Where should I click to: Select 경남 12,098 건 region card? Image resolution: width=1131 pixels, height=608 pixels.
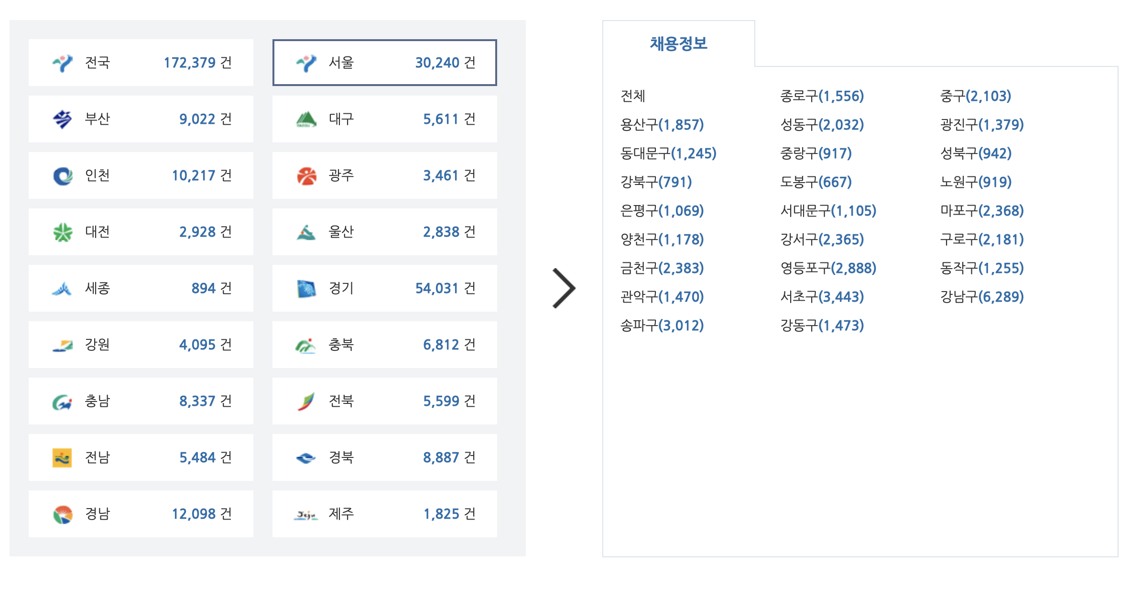[x=141, y=514]
